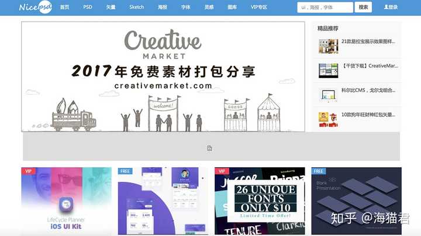The width and height of the screenshot is (421, 236).
Task: Click the broken image icon in gray banner
Action: [209, 148]
